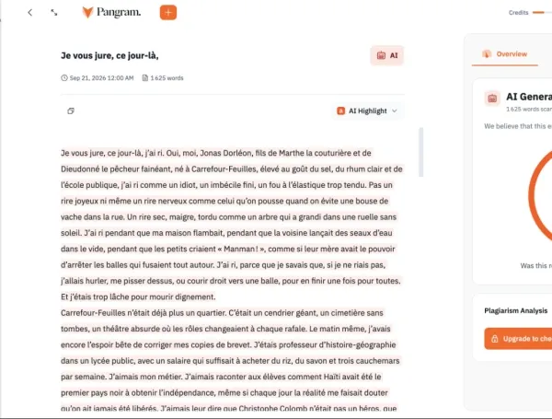Image resolution: width=552 pixels, height=419 pixels.
Task: Click the Upgrade to check plagiarism button
Action: pos(518,339)
